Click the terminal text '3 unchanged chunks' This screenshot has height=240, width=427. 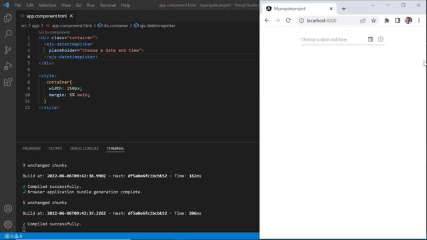(45, 165)
